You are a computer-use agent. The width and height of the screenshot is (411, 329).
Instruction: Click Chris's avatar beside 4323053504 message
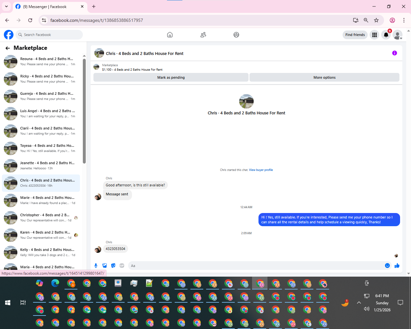point(98,249)
